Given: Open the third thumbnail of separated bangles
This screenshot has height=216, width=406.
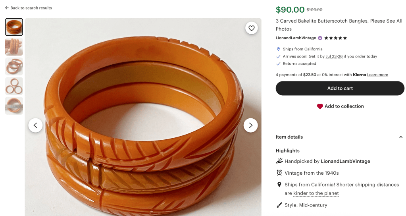Looking at the screenshot, I should (14, 66).
